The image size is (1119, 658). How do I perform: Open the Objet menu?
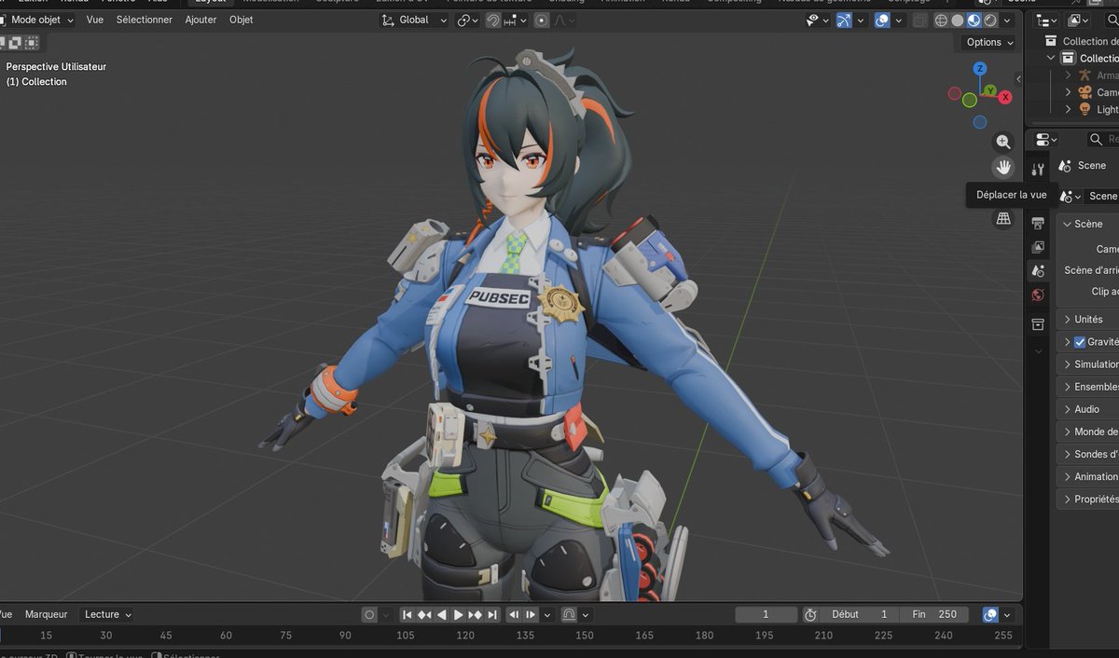click(242, 20)
